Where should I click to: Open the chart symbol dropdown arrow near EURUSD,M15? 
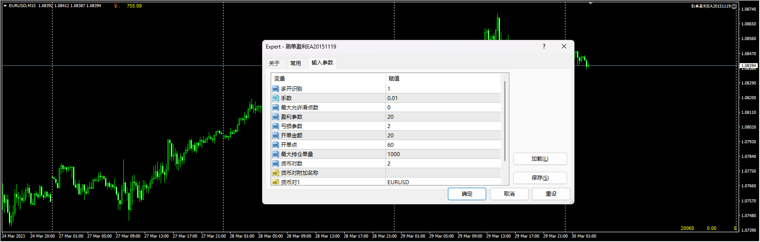5,6
